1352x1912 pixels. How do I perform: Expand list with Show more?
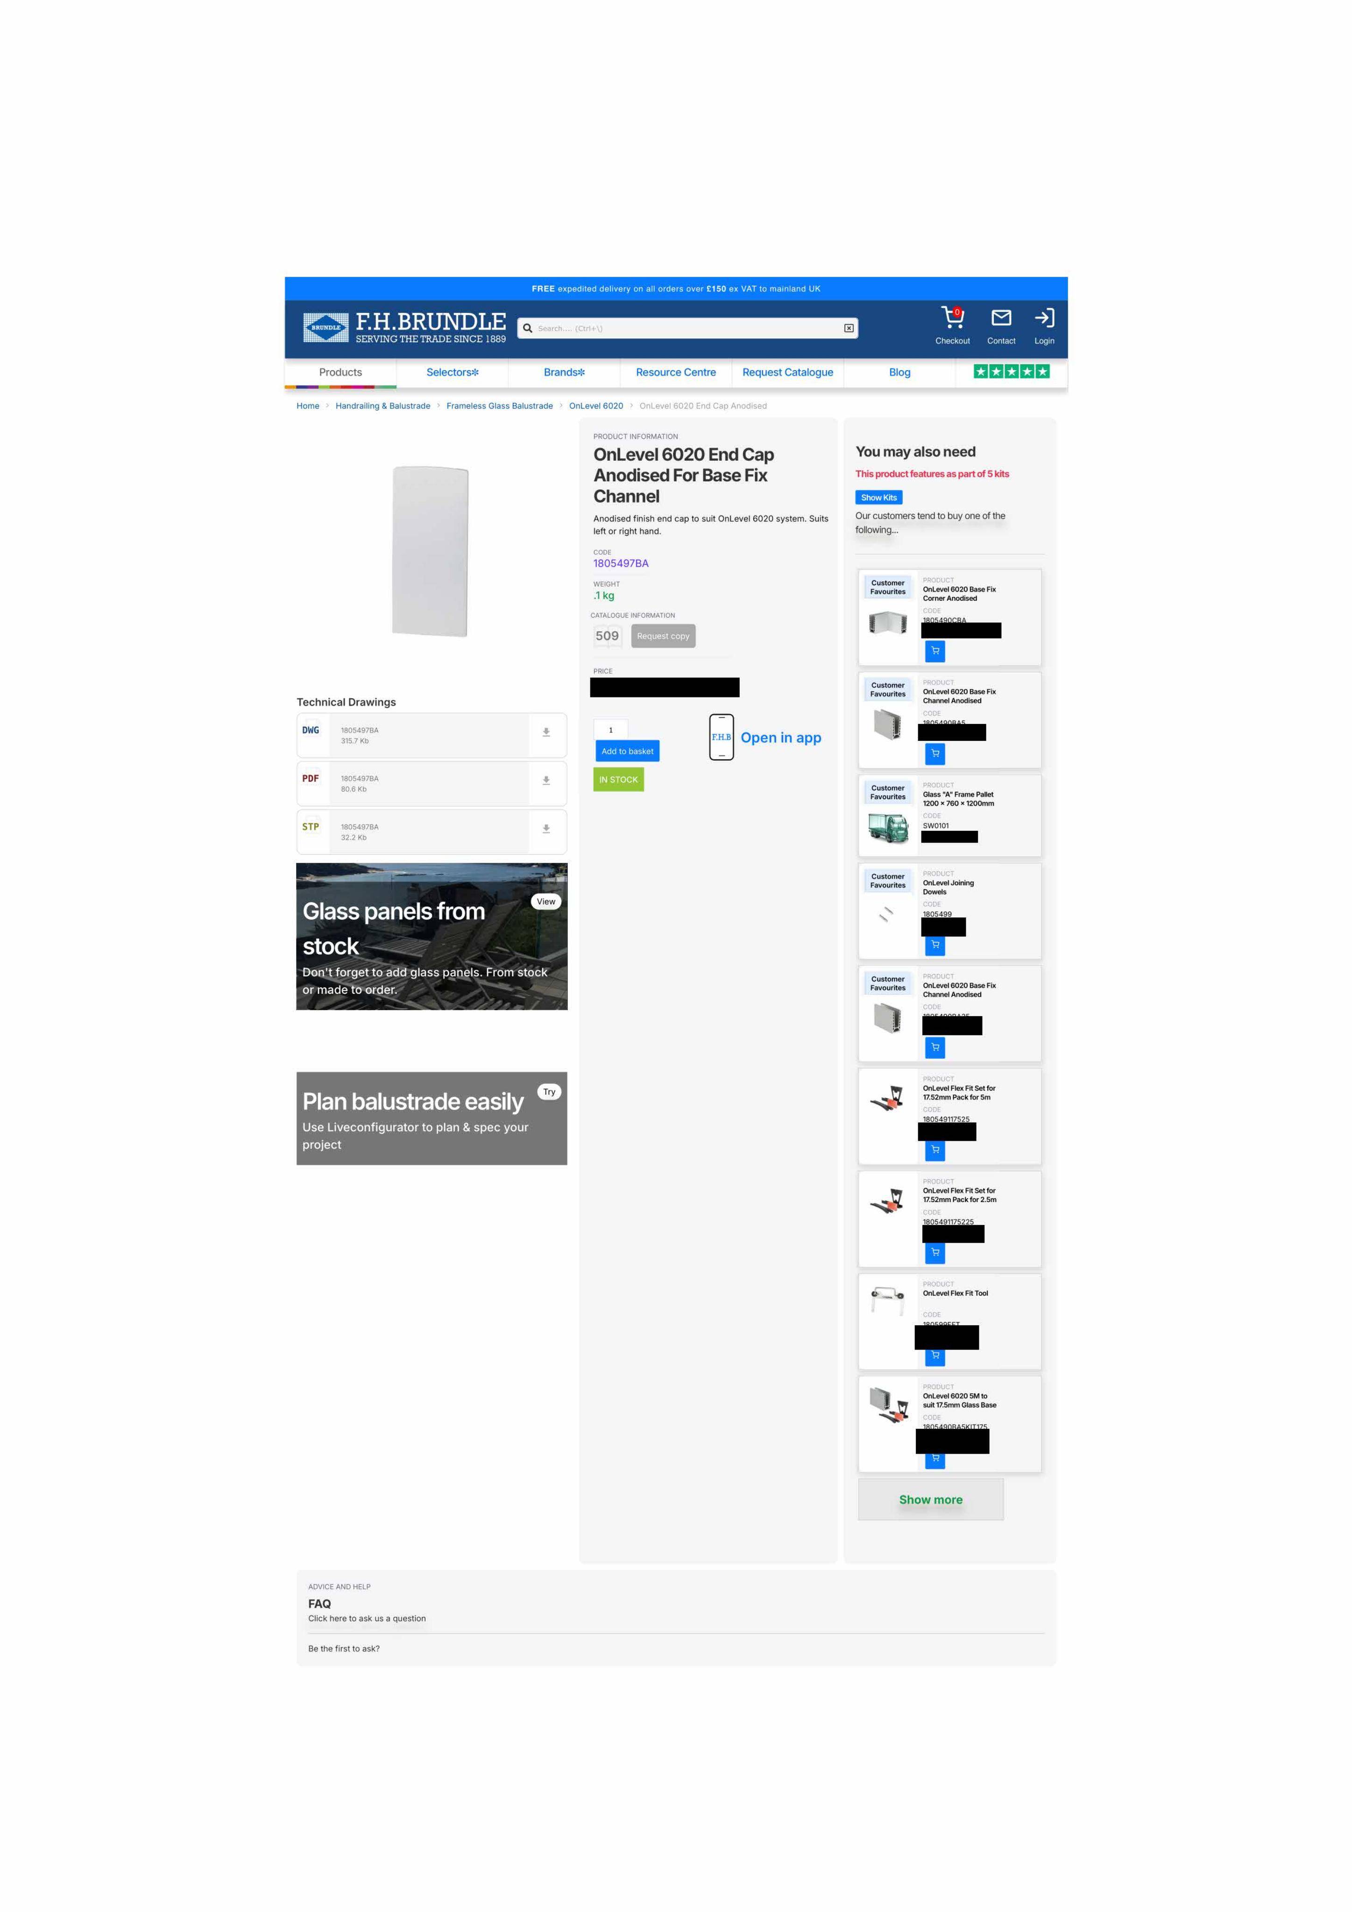930,1499
